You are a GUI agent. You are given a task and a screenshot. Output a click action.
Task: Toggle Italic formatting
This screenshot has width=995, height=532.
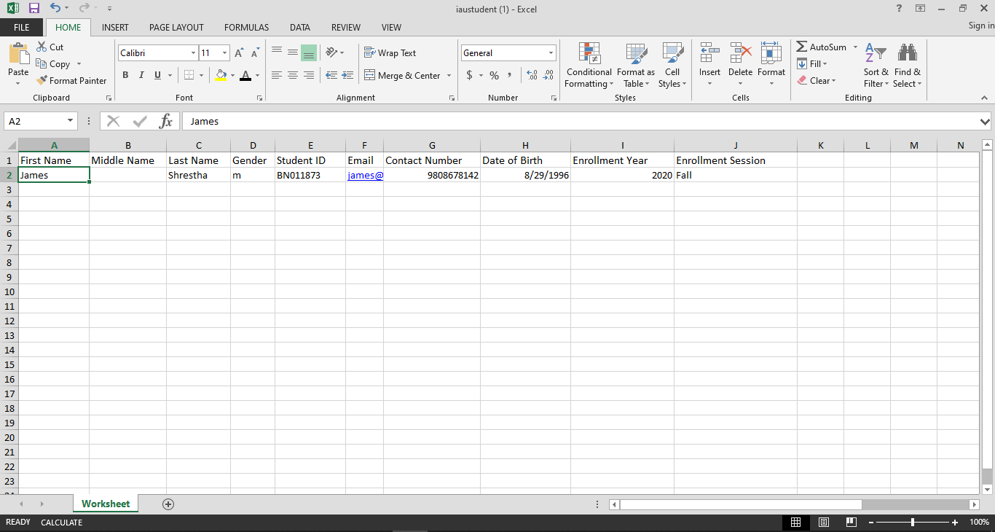point(141,75)
